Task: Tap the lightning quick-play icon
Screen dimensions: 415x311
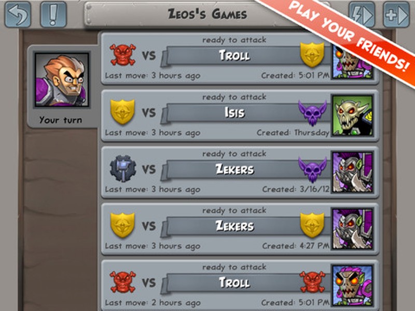Action: [x=362, y=15]
